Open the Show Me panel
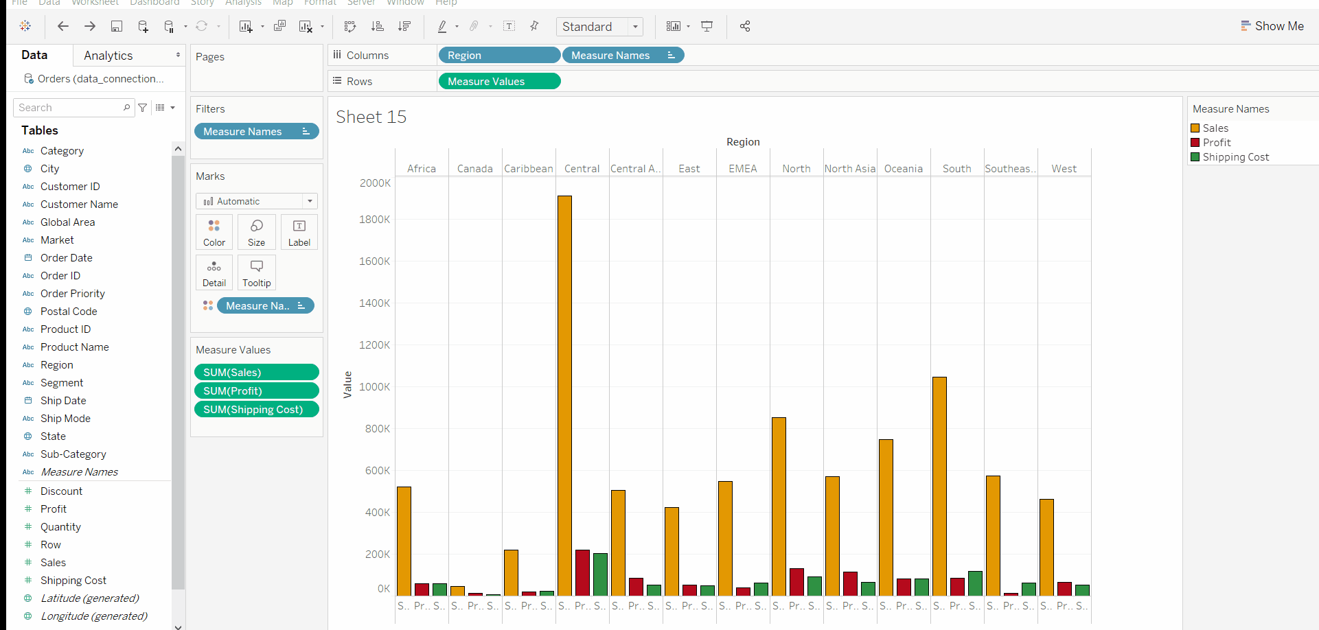The image size is (1319, 630). tap(1272, 26)
